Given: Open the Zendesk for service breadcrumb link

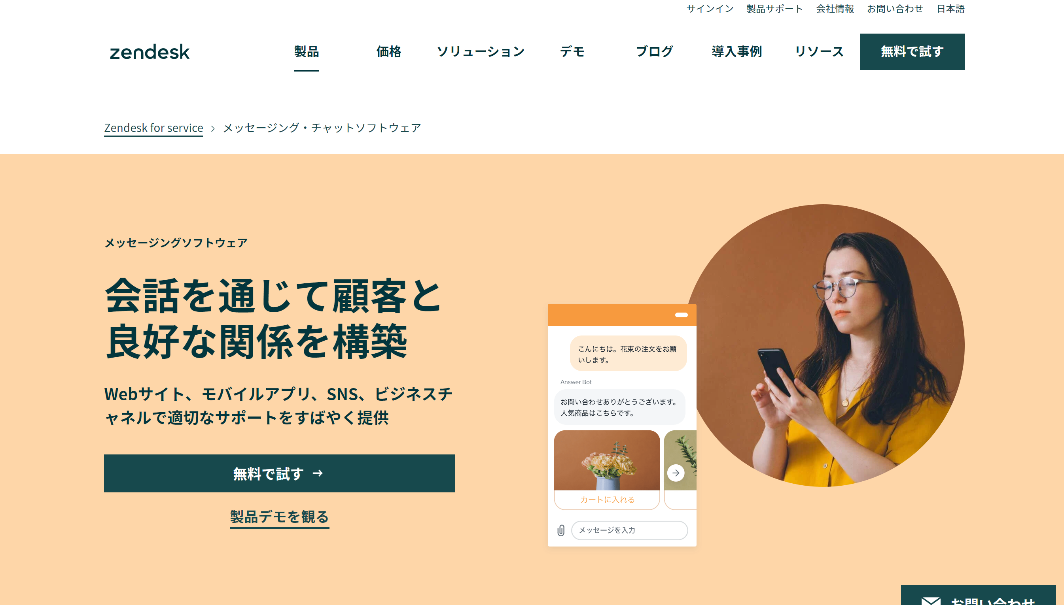Looking at the screenshot, I should click(153, 128).
